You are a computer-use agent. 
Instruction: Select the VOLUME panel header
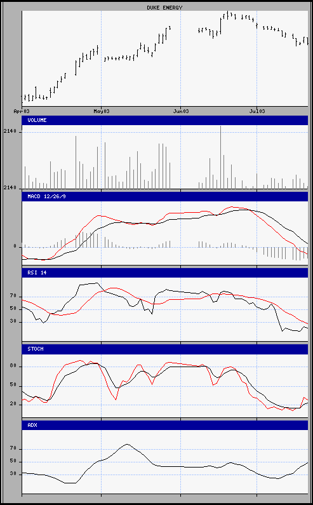[165, 121]
